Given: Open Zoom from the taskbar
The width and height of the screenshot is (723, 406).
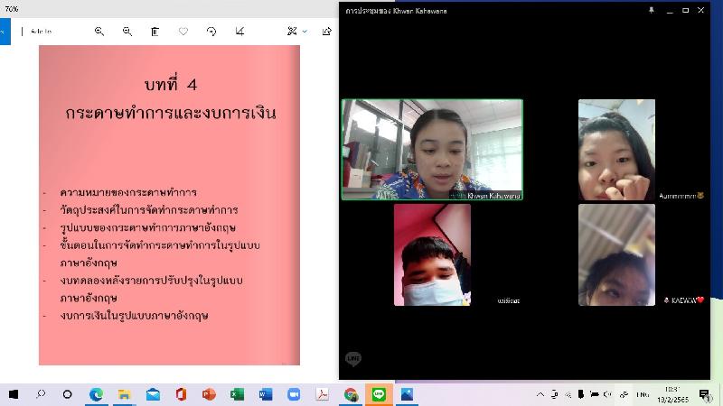Looking at the screenshot, I should point(294,394).
